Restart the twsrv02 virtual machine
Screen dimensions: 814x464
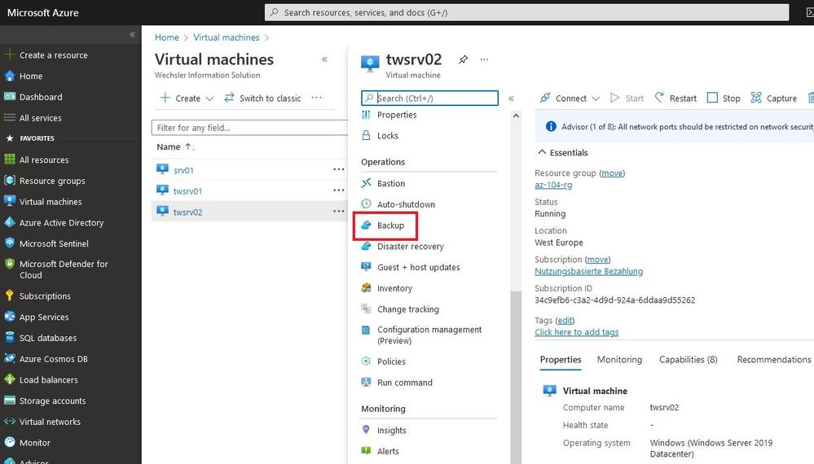tap(675, 98)
